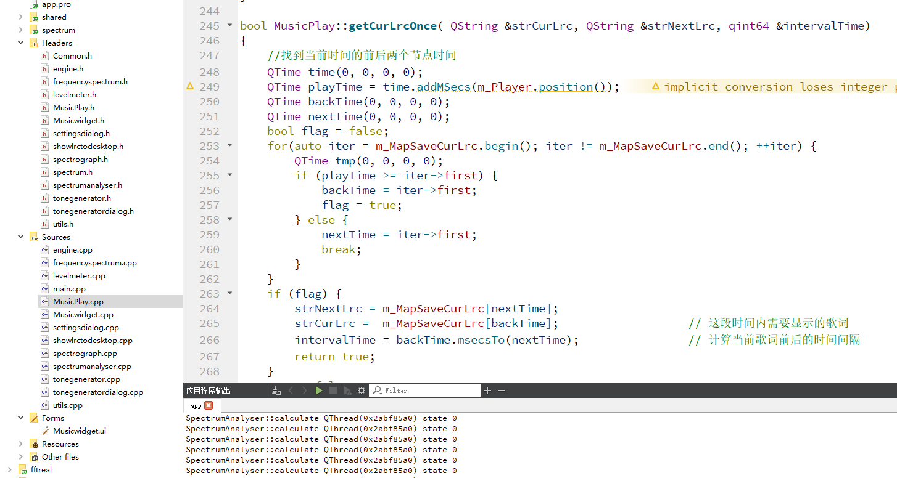Open frequencyspectrum.cpp source
This screenshot has width=897, height=478.
[x=95, y=262]
